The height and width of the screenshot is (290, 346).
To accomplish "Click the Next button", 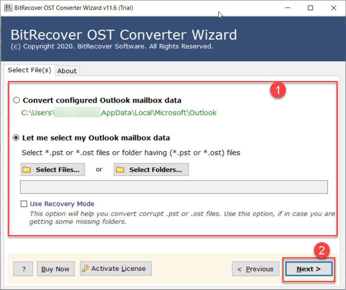I will click(309, 269).
